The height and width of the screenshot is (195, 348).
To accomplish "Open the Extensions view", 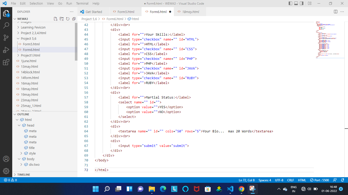I will pos(6,62).
